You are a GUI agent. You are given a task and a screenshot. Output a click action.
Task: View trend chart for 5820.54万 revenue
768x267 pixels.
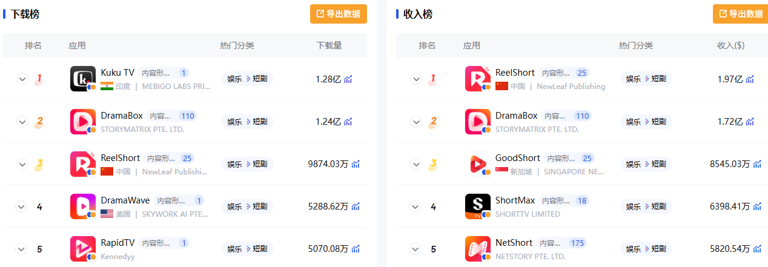[757, 249]
